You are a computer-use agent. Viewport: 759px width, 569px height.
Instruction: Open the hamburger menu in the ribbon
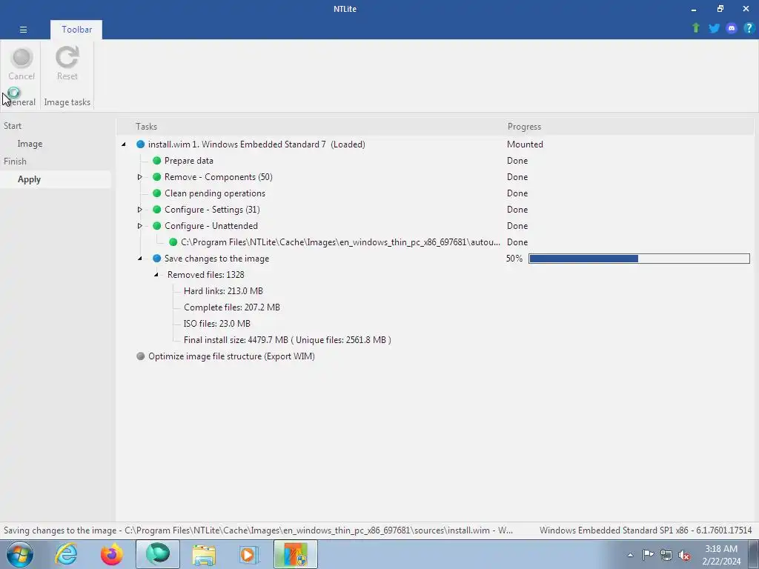click(x=23, y=30)
